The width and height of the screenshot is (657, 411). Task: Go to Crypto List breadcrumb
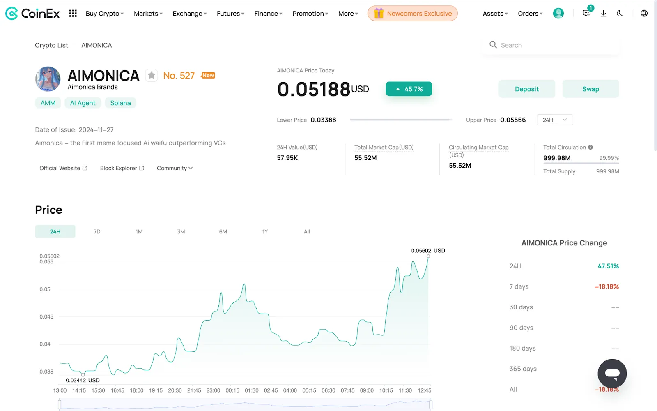(x=51, y=45)
